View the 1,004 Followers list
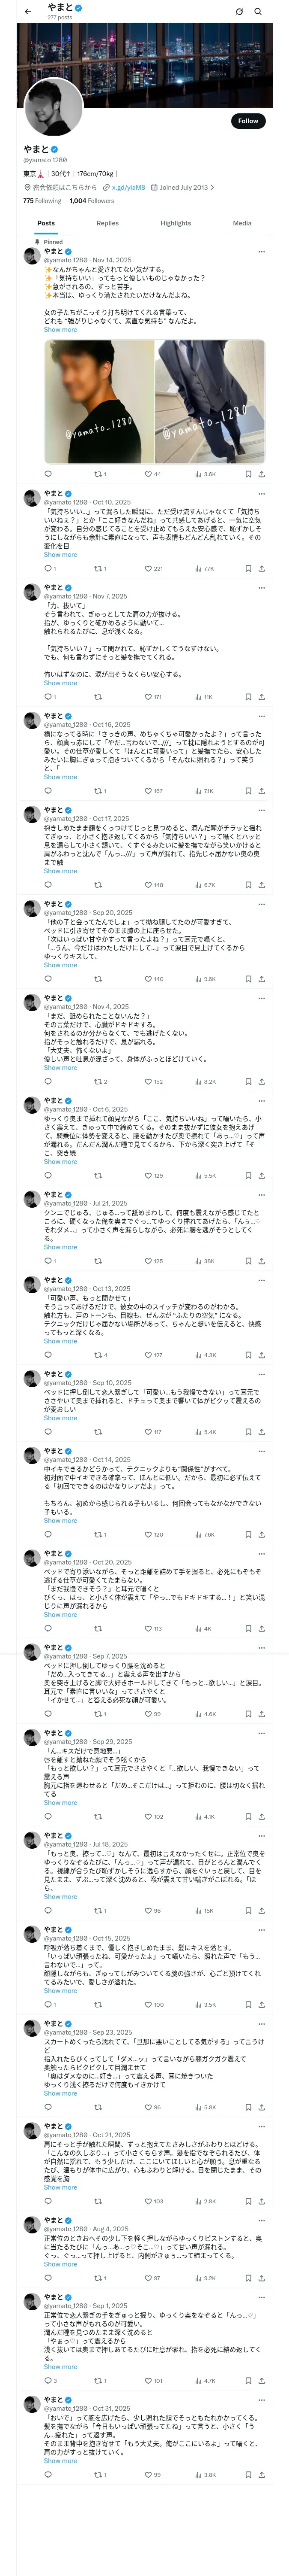 click(92, 201)
